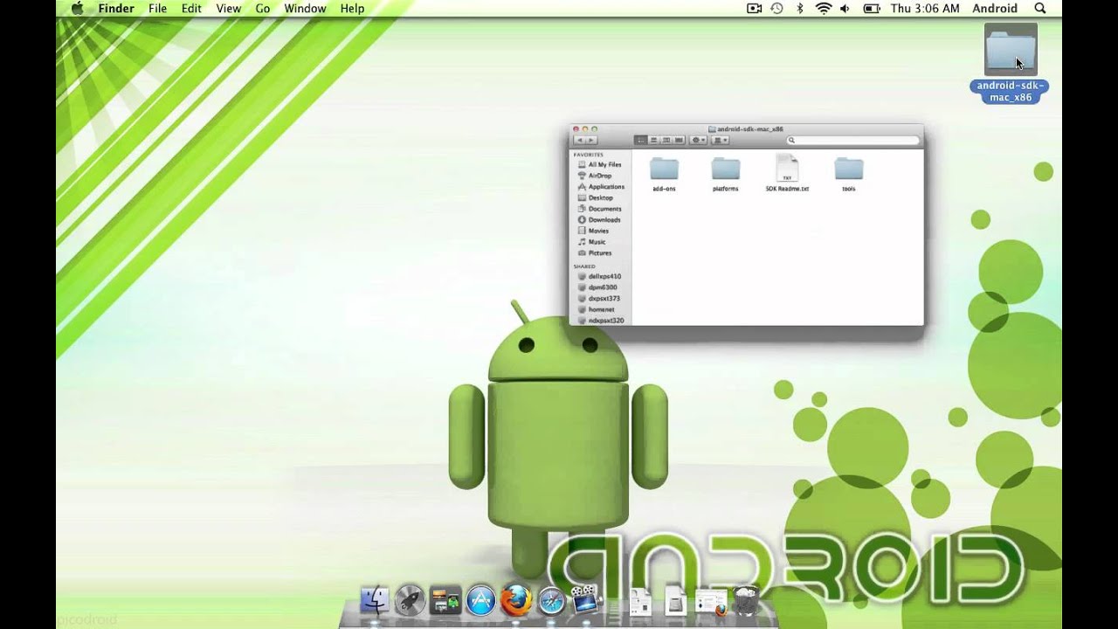Open the item arrangement dropdown
Screen dimensions: 1118x629
721,140
